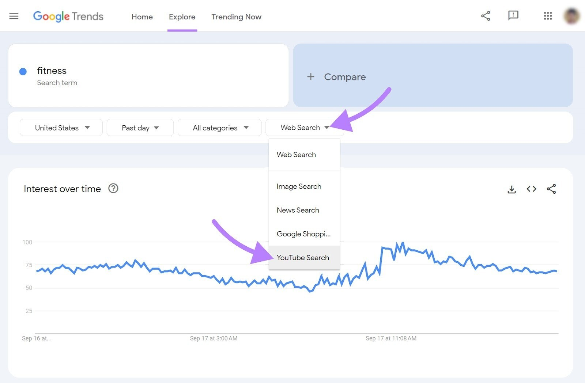The image size is (585, 383).
Task: Switch to the Trending Now tab
Action: [x=236, y=17]
